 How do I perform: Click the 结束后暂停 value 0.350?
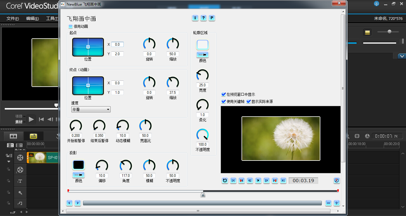[99, 136]
